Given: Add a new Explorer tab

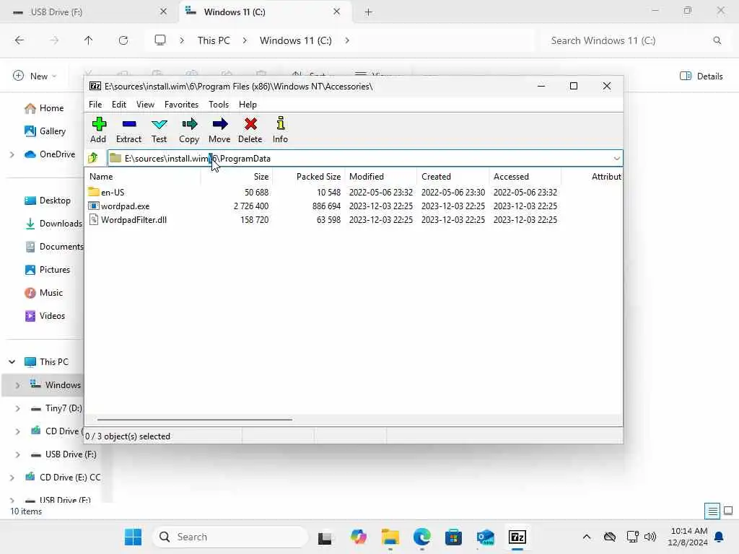Looking at the screenshot, I should click(368, 12).
